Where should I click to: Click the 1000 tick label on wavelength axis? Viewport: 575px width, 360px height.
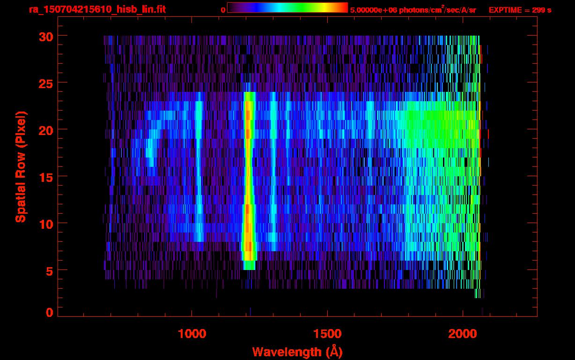point(192,333)
